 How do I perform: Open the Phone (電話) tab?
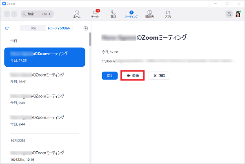tap(113, 14)
